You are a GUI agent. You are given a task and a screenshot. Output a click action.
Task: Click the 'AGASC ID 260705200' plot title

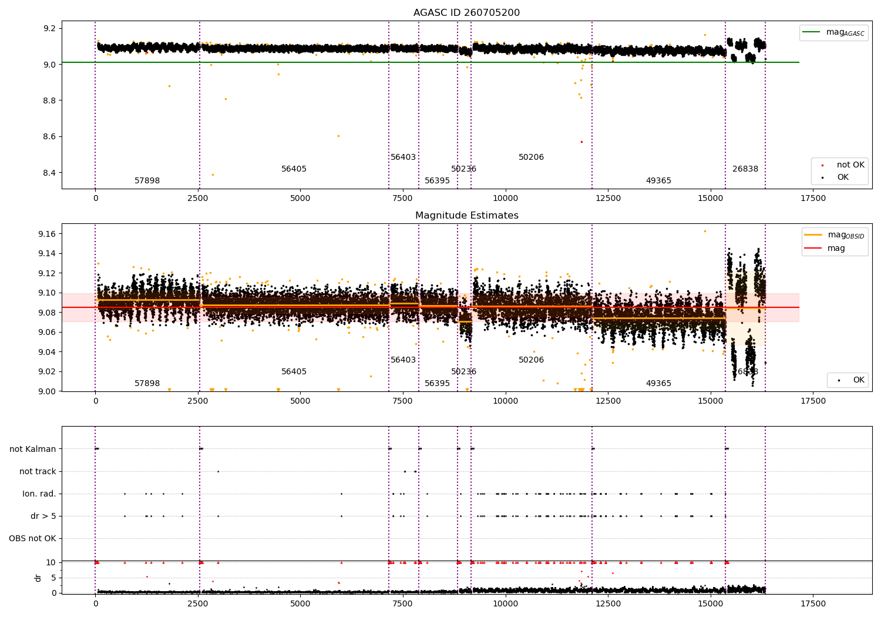[466, 13]
